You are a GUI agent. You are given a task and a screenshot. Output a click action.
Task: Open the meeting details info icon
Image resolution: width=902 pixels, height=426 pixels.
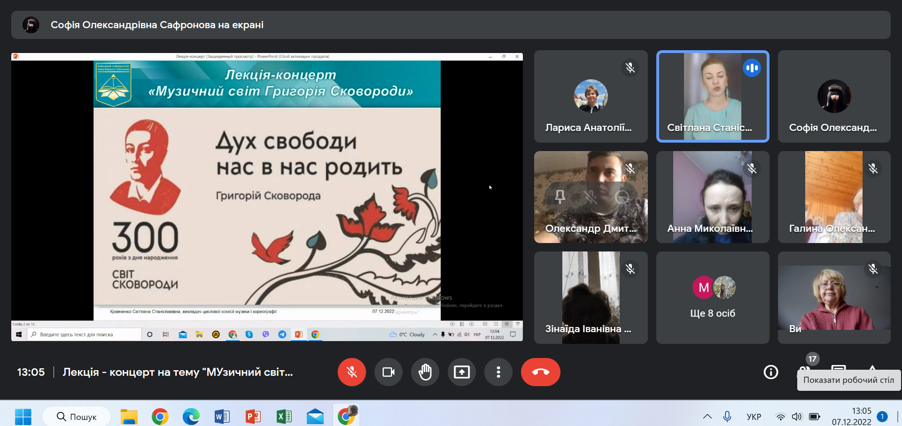coord(770,372)
